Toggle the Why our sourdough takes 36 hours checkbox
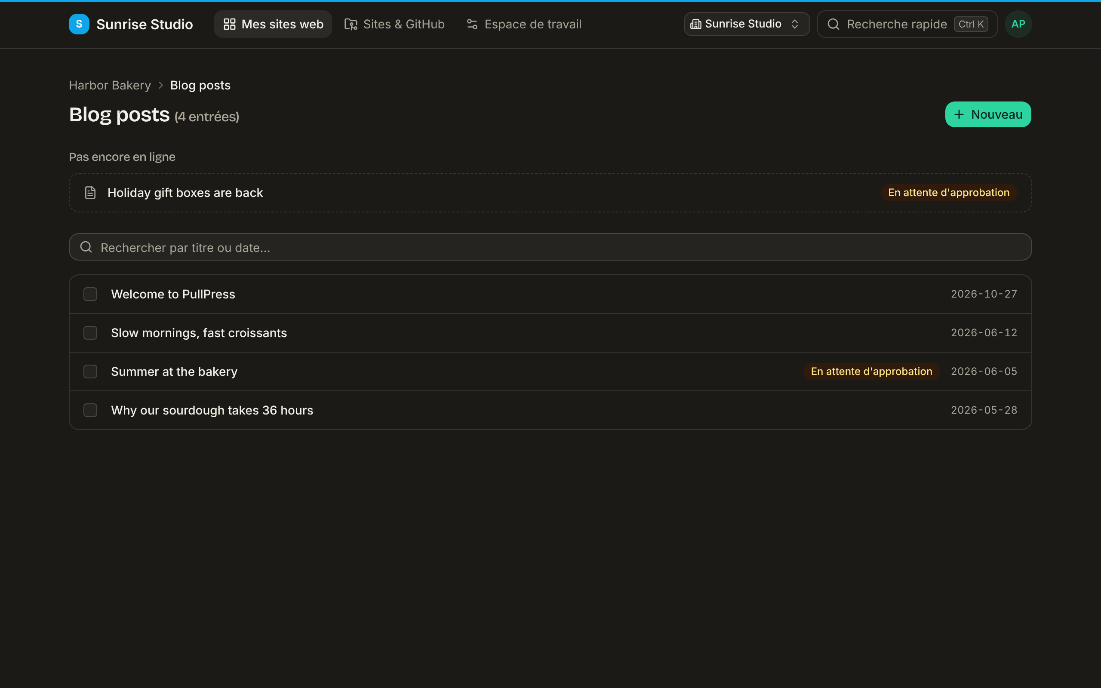The image size is (1101, 688). 90,410
